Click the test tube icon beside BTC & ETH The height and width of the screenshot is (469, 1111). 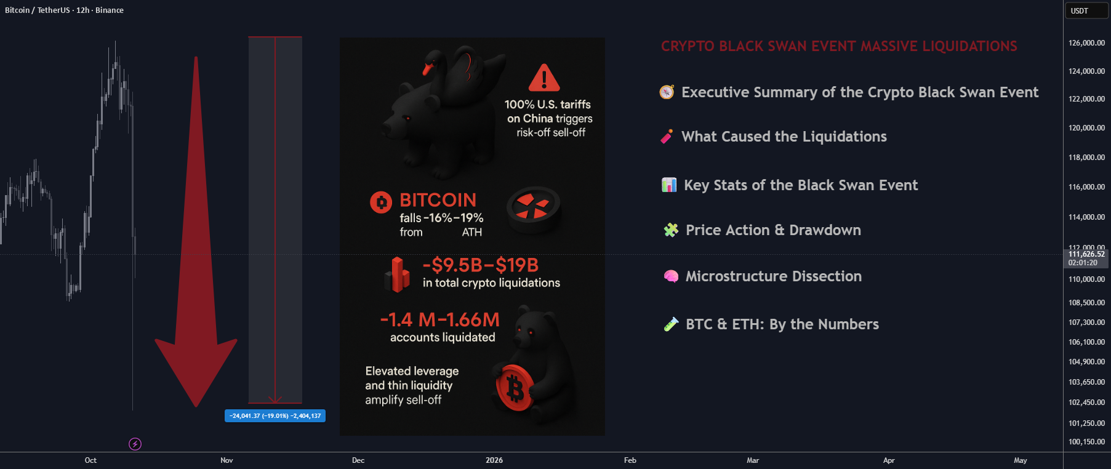tap(671, 324)
